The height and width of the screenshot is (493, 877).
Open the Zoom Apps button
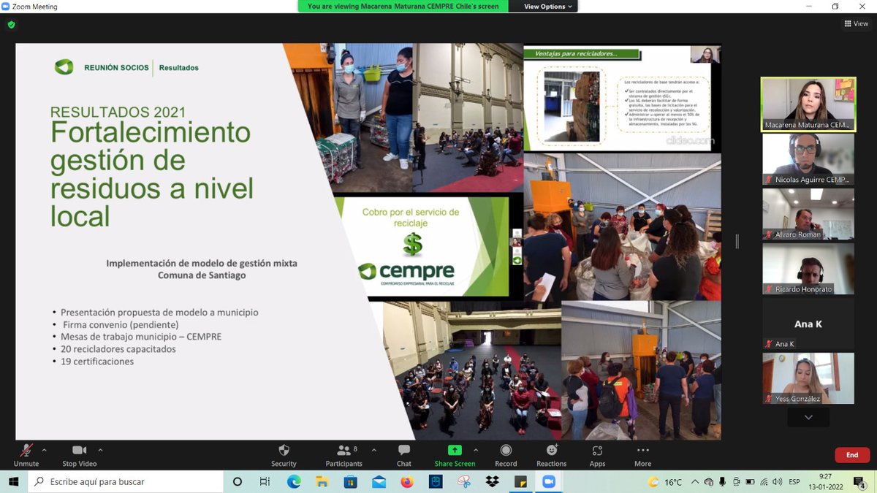pyautogui.click(x=597, y=455)
